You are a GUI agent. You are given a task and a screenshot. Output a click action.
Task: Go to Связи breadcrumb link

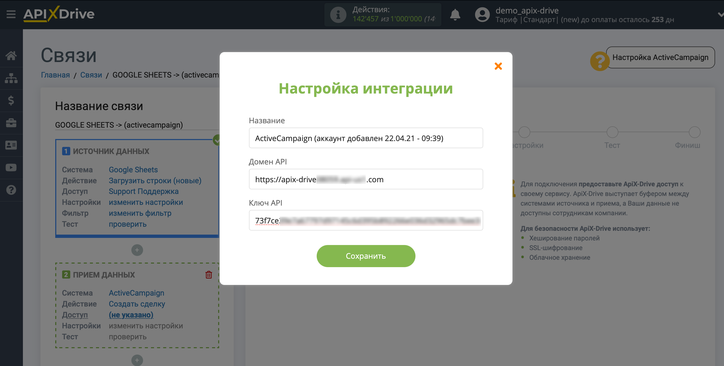pyautogui.click(x=91, y=75)
